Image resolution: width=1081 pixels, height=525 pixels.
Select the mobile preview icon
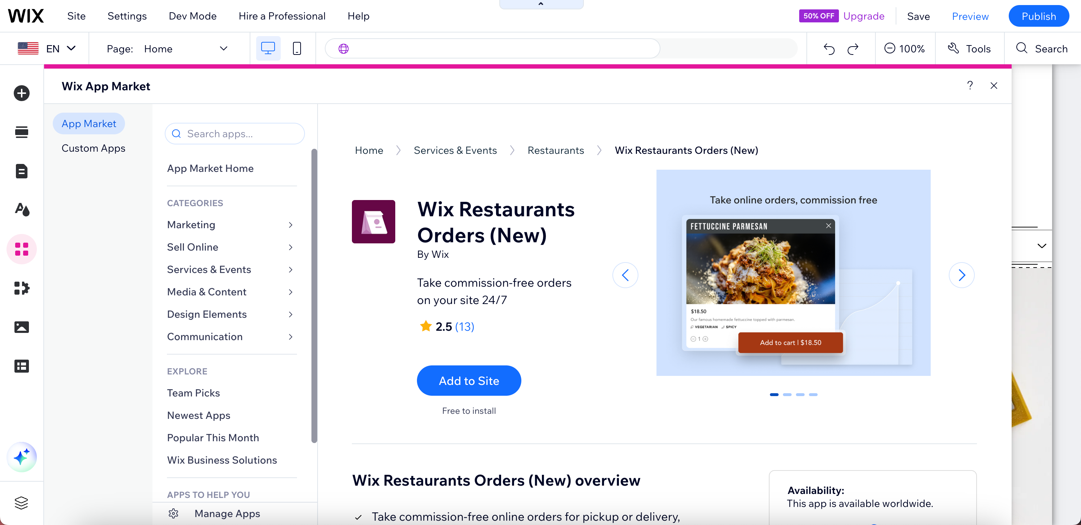point(297,48)
